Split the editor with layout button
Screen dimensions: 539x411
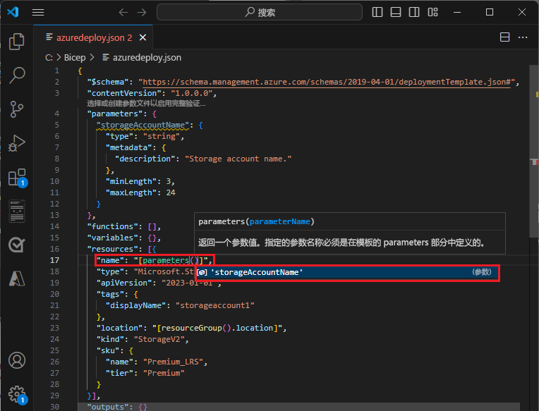pos(504,37)
